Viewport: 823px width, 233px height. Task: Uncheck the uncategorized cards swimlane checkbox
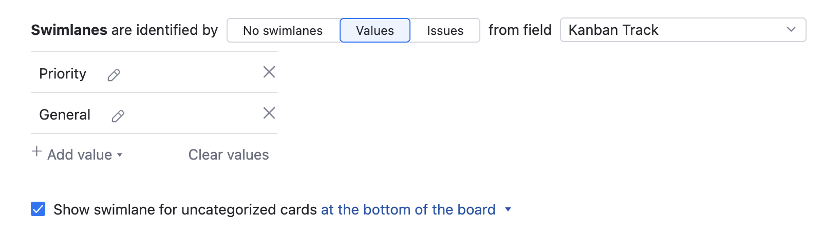[x=38, y=209]
